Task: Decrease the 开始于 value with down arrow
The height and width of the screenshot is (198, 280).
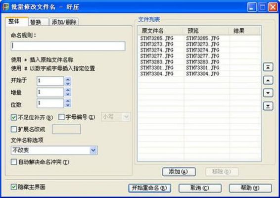Action: pos(68,84)
